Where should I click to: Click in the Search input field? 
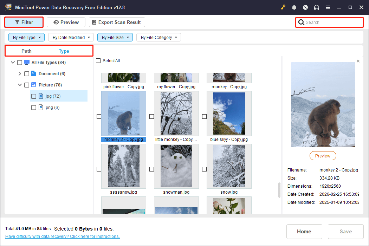click(x=332, y=22)
